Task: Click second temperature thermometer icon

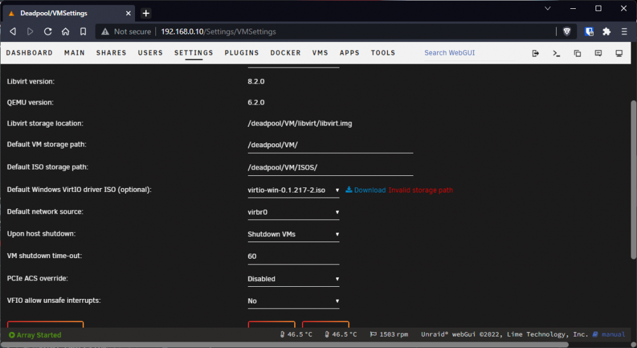Action: click(327, 334)
